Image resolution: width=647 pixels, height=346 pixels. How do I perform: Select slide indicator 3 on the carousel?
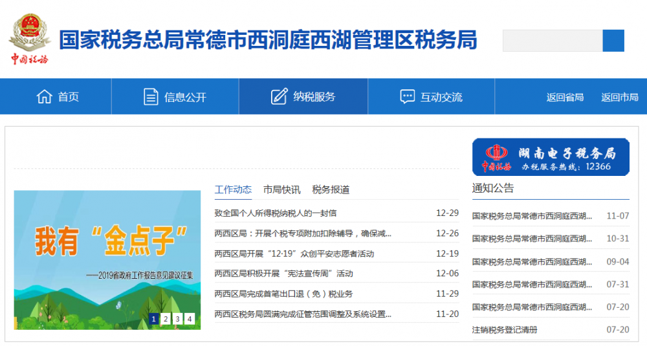pos(177,319)
